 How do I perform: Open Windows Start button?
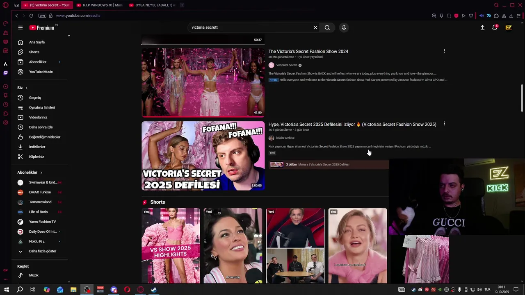[x=7, y=290]
